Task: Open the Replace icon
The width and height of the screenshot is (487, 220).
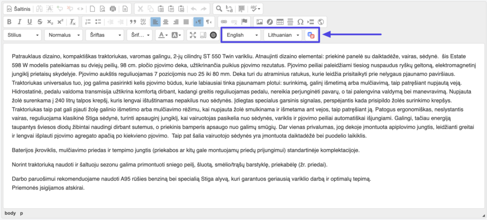Action: (x=229, y=9)
